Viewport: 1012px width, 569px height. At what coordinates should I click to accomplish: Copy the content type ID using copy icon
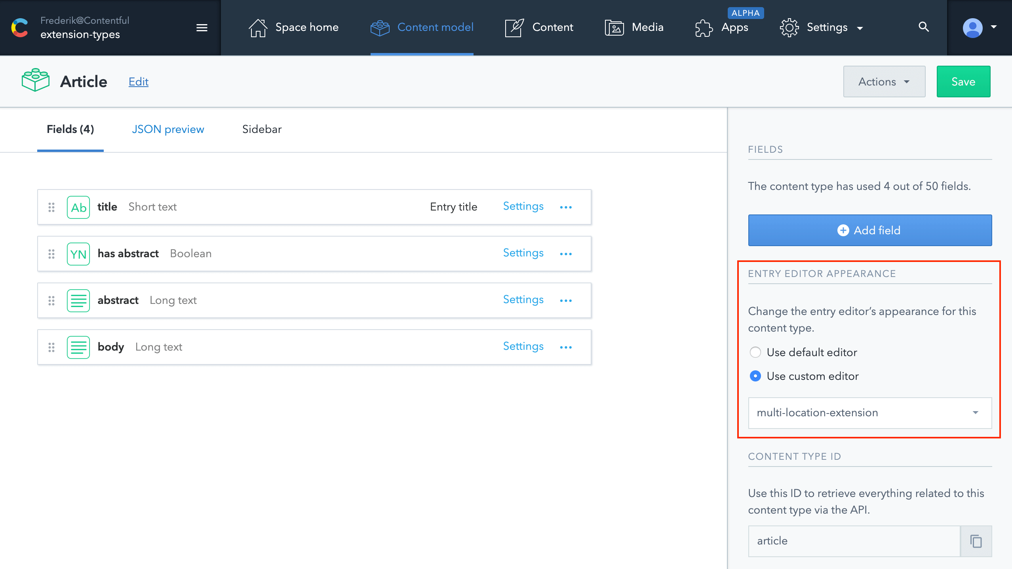[976, 541]
